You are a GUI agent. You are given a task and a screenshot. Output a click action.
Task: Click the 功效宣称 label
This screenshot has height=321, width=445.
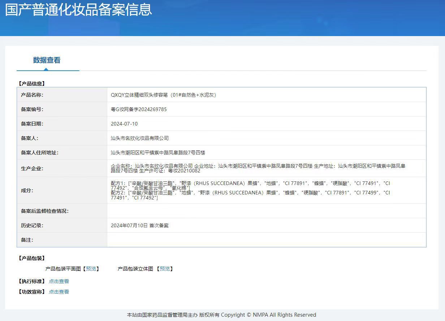tap(32, 292)
